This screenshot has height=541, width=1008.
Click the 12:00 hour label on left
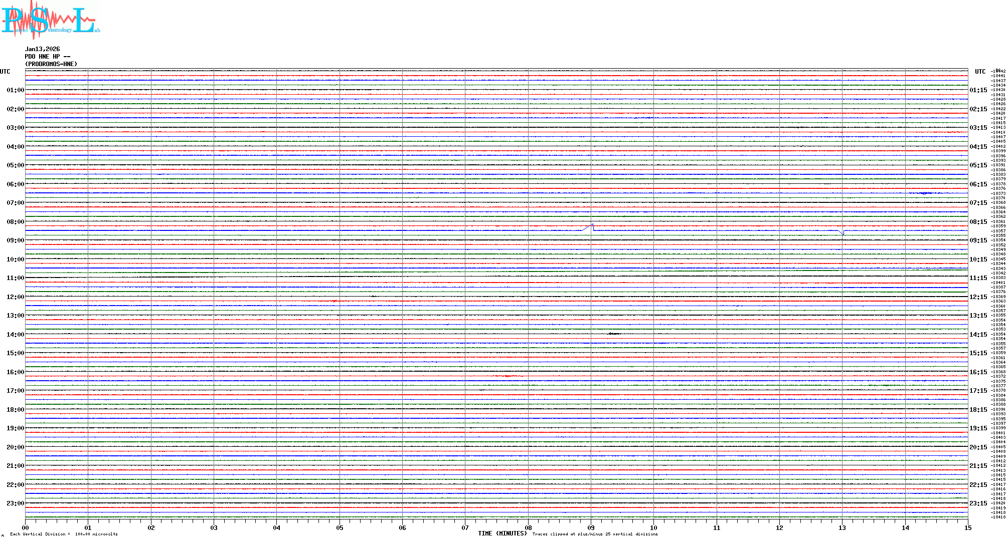click(x=15, y=297)
